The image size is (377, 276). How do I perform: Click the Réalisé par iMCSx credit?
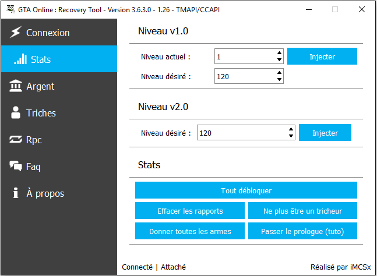pyautogui.click(x=340, y=267)
